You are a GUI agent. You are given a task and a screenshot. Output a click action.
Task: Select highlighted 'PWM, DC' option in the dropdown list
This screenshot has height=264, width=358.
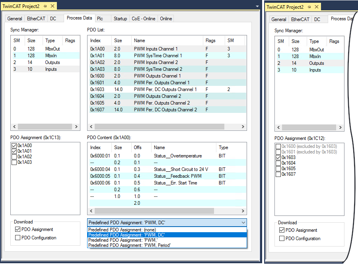167,235
